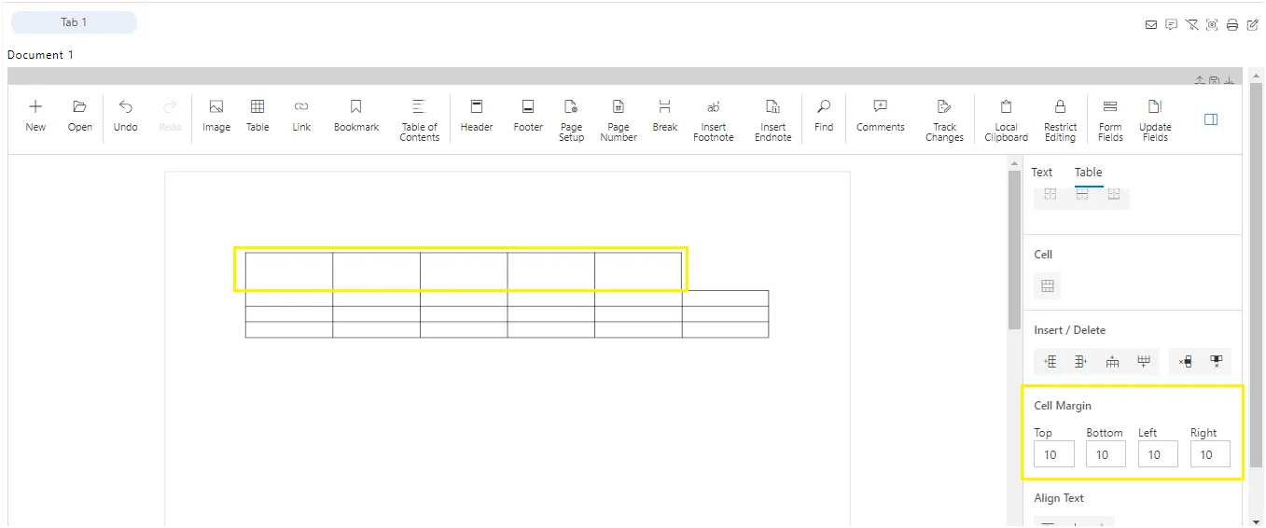Click the pencil edit icon at top right

click(x=1253, y=25)
